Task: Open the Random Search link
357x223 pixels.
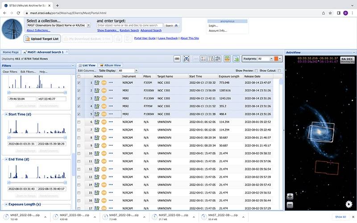Action: point(129,30)
